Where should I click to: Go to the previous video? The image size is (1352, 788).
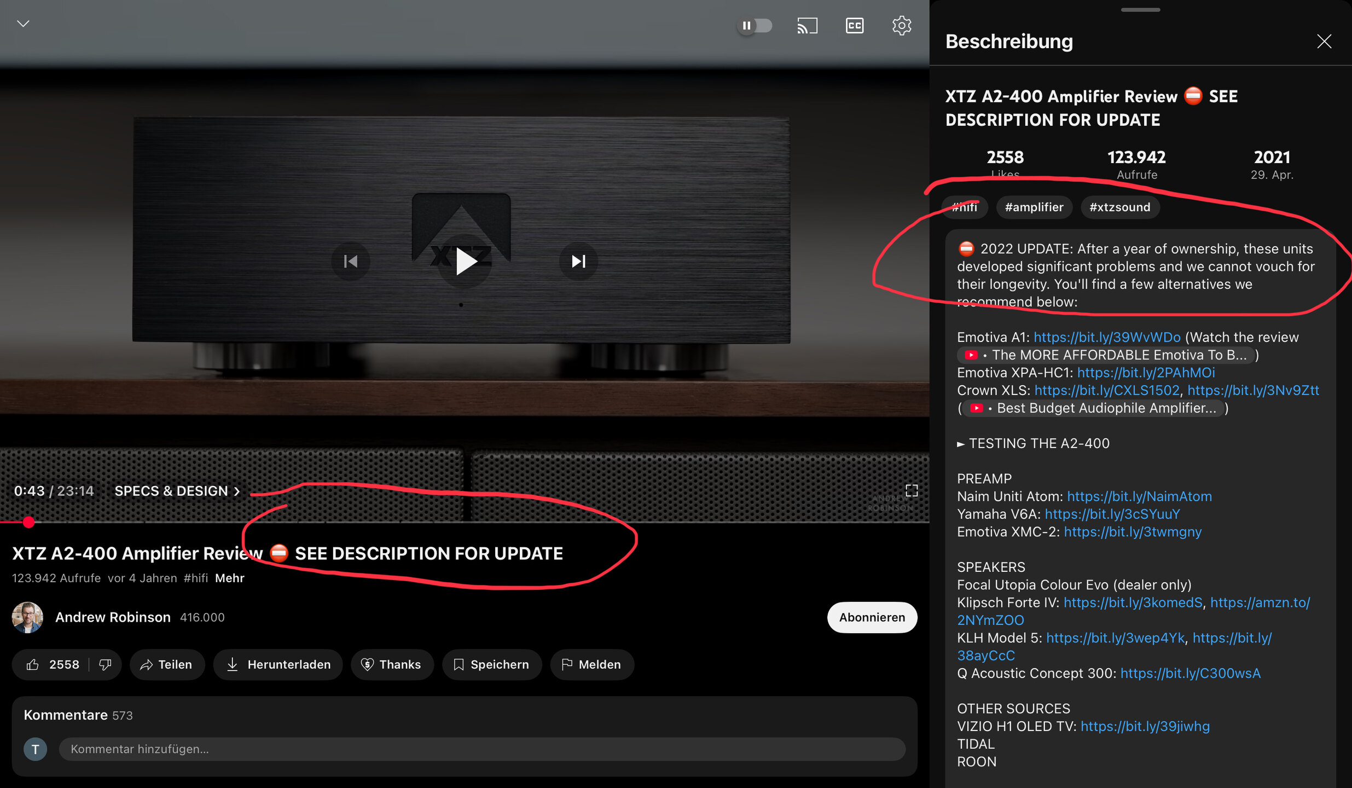point(351,262)
